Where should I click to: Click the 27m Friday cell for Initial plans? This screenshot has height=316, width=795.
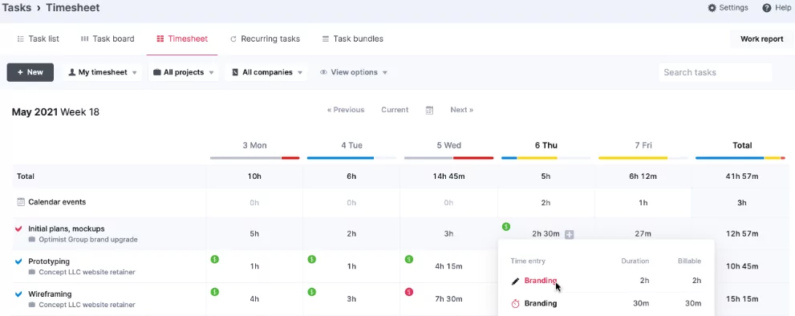click(x=643, y=234)
